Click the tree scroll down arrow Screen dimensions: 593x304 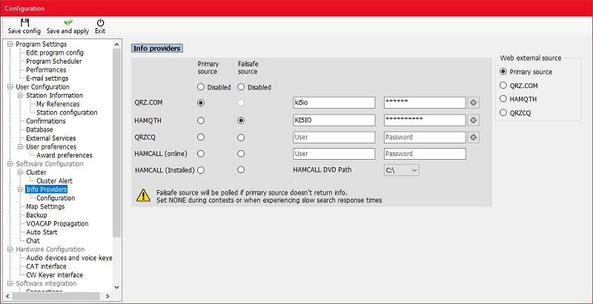117,288
